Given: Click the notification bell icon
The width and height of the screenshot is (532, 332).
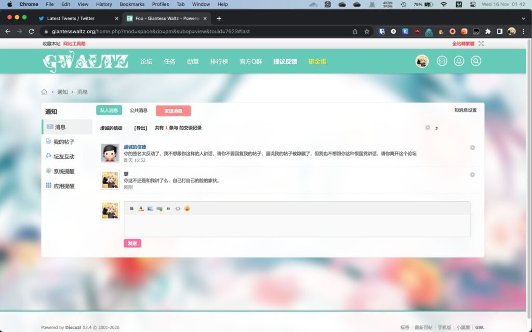Looking at the screenshot, I should [x=459, y=61].
